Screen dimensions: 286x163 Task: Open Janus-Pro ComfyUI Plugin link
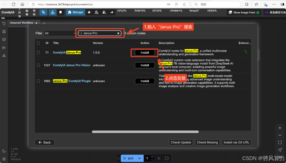[72, 81]
